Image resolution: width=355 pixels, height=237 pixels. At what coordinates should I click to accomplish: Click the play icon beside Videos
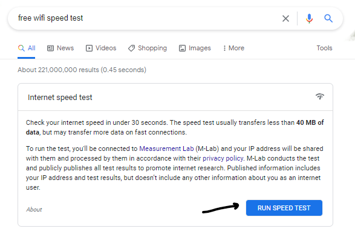pos(89,48)
